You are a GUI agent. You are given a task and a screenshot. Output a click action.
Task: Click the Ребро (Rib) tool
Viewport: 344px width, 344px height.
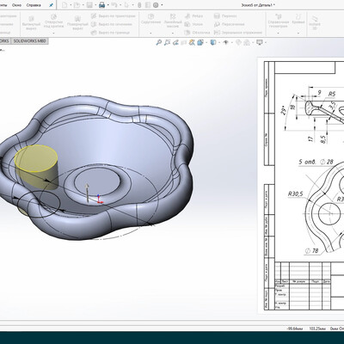click(194, 16)
